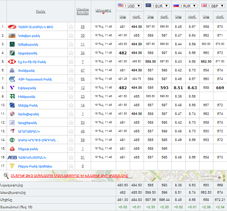Click the ԱՐԱՐԱՏԲԱՆԿ logo icon
The height and width of the screenshot is (211, 227).
click(x=12, y=131)
